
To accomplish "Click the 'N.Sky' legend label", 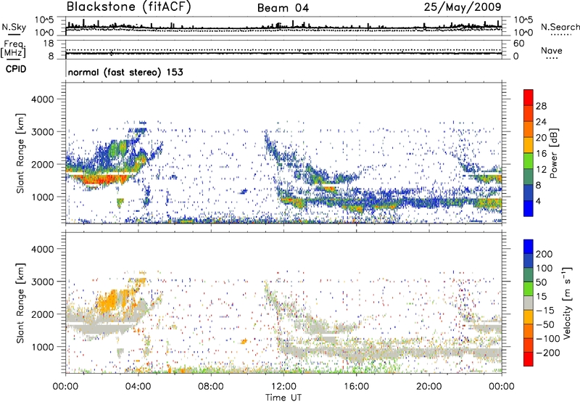I will pos(14,27).
